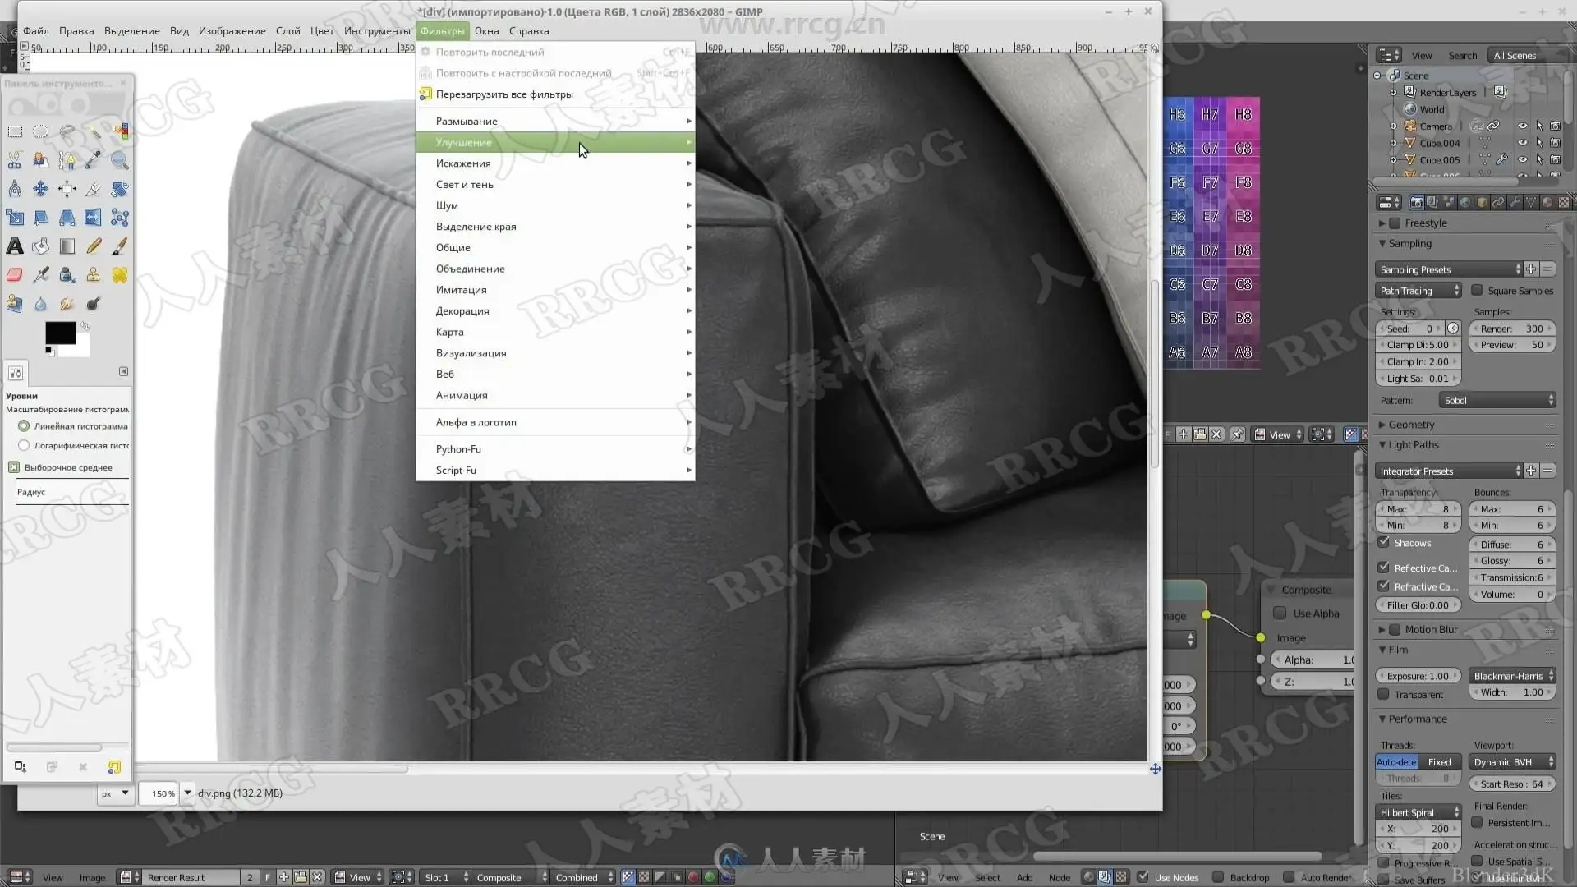The image size is (1577, 887).
Task: Choose the Scissors Select tool
Action: (x=15, y=160)
